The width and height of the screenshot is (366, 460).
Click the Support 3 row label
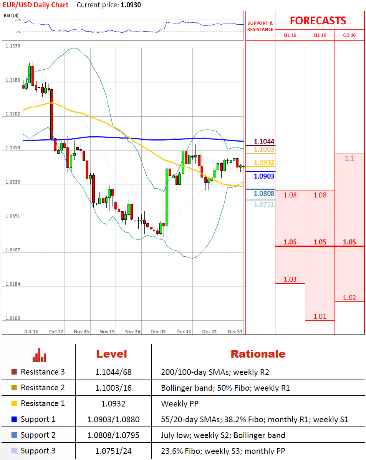pyautogui.click(x=38, y=451)
